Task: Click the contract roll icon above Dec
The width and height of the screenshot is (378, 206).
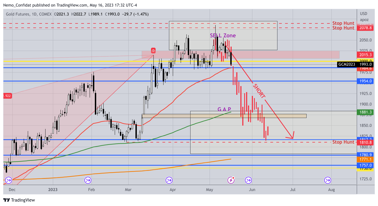Action: [x=8, y=180]
